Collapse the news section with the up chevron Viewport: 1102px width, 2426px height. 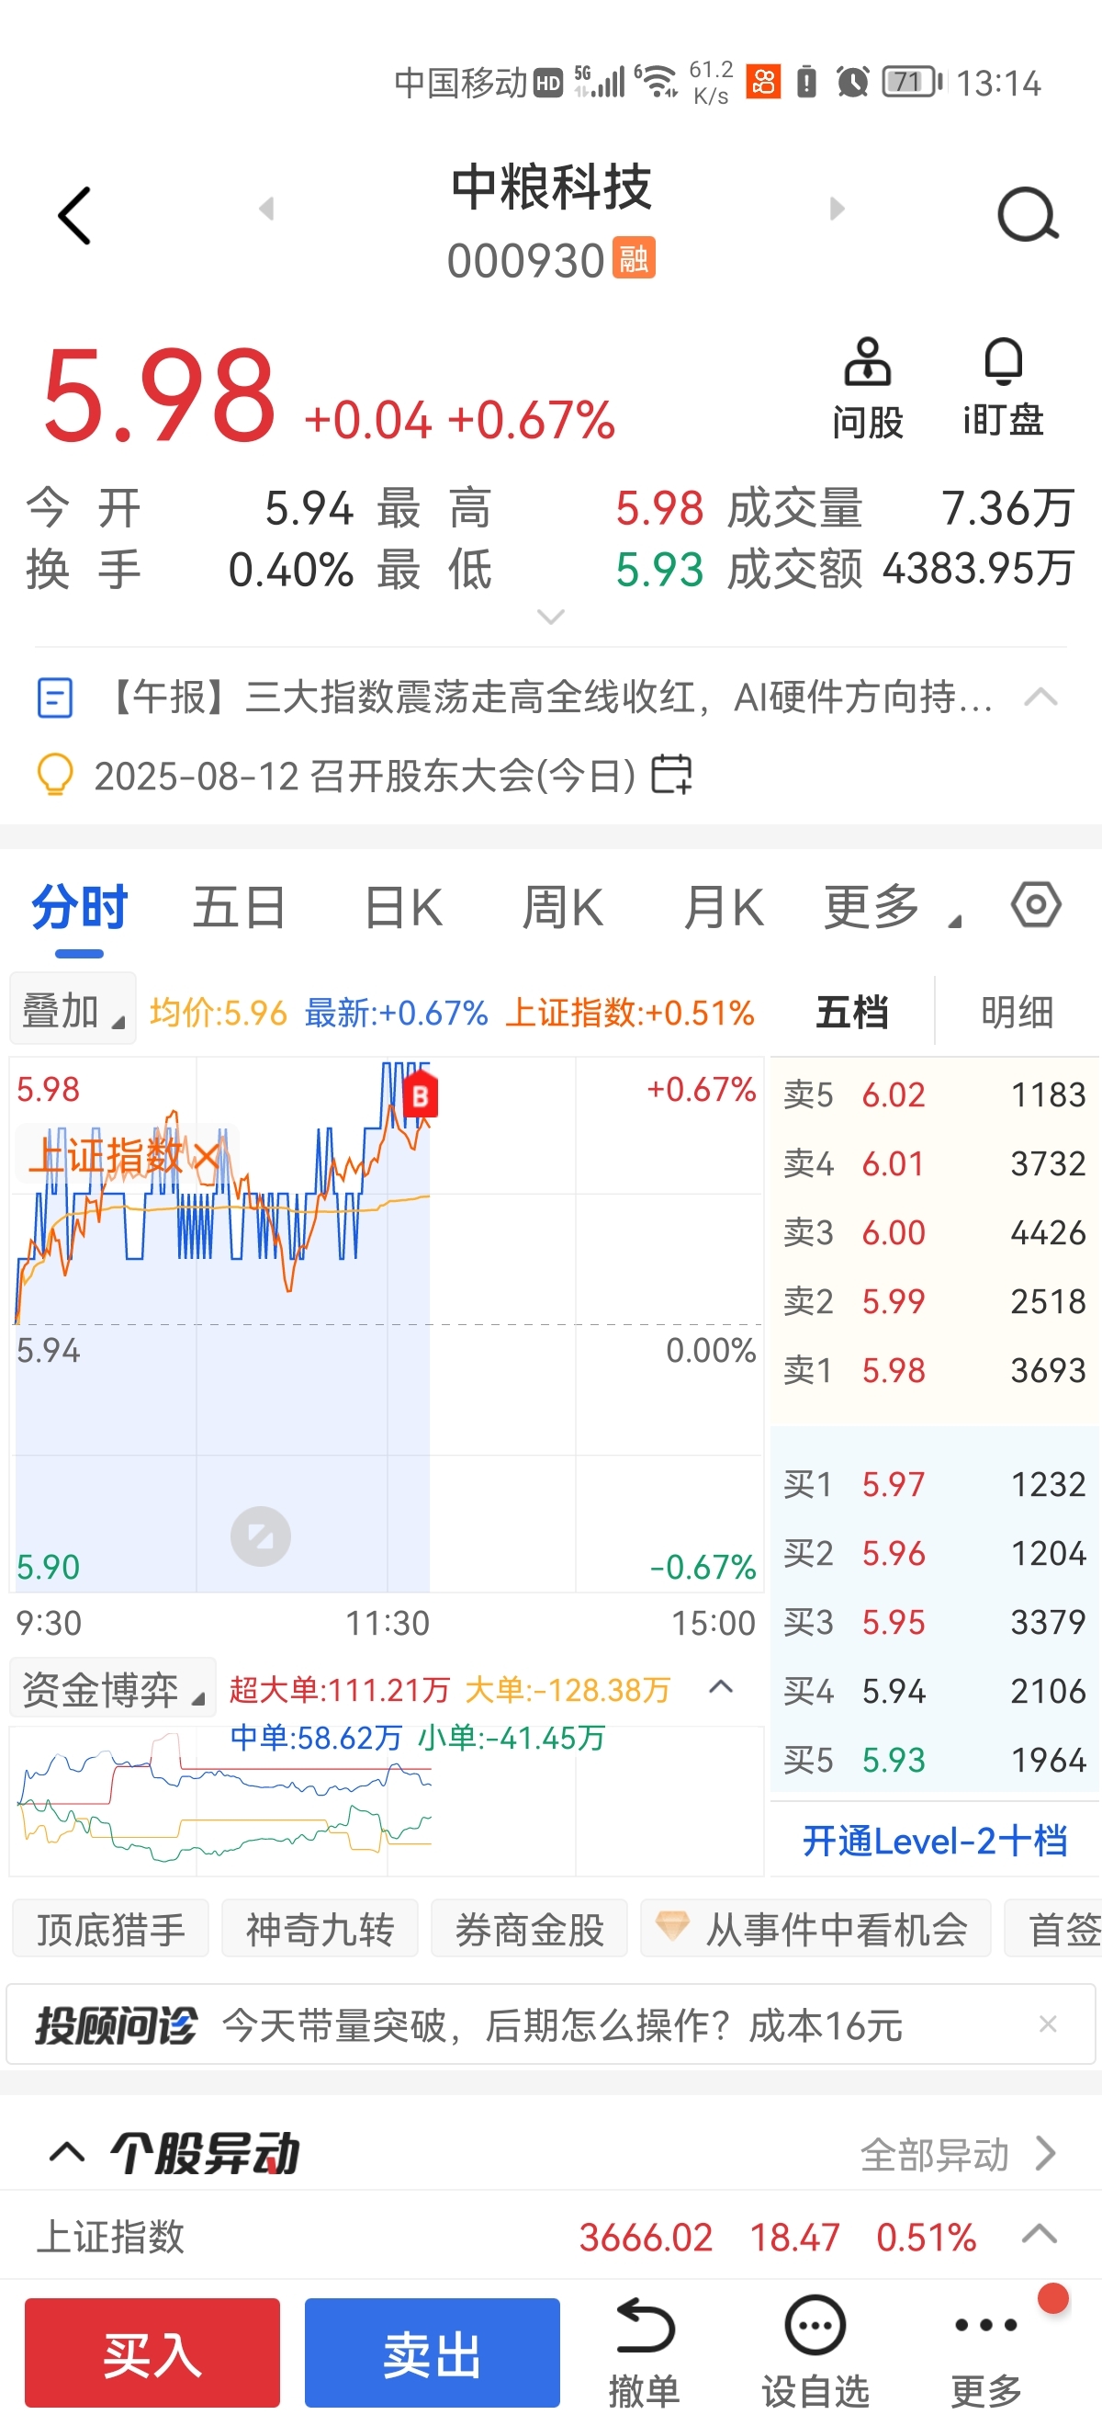(1040, 697)
